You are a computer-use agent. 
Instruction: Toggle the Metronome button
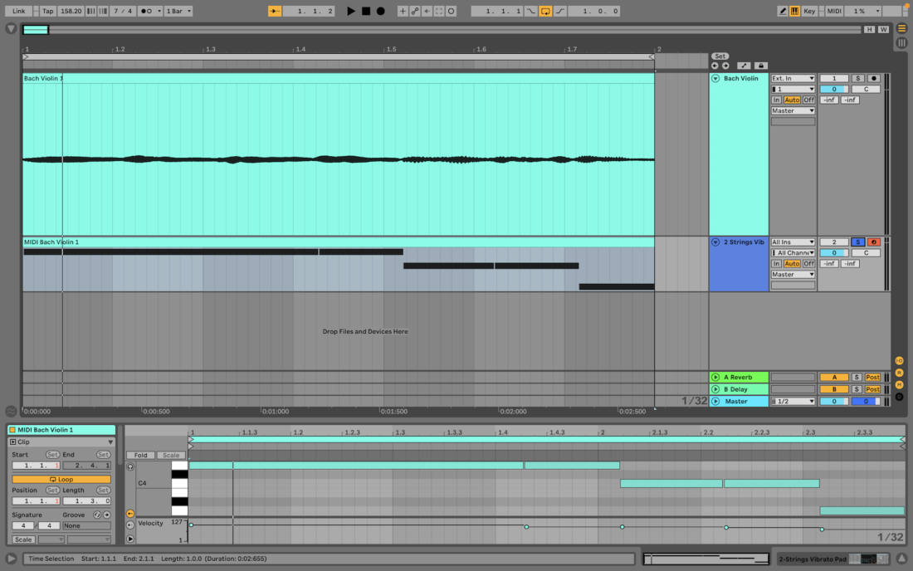click(x=146, y=11)
